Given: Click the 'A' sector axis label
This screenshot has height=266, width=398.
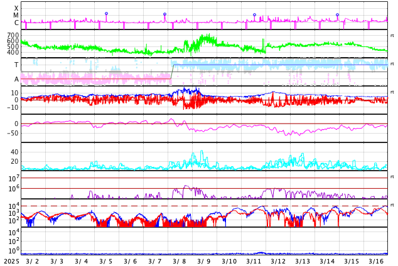Looking at the screenshot, I should coord(16,80).
